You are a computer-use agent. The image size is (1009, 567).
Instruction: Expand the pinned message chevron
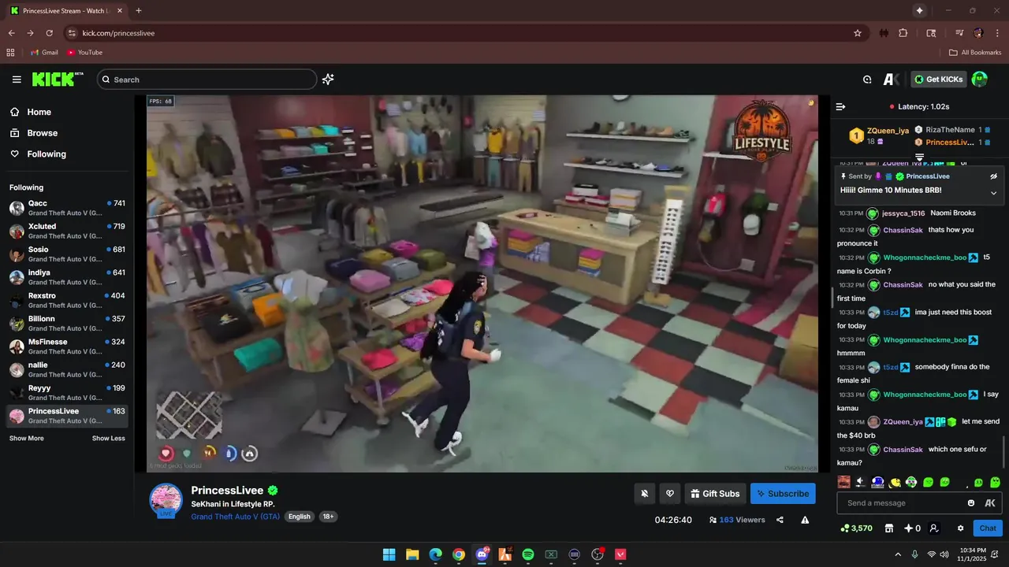point(994,193)
